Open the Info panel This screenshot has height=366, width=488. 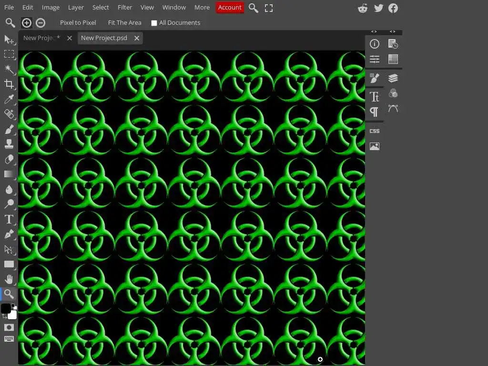[x=375, y=44]
